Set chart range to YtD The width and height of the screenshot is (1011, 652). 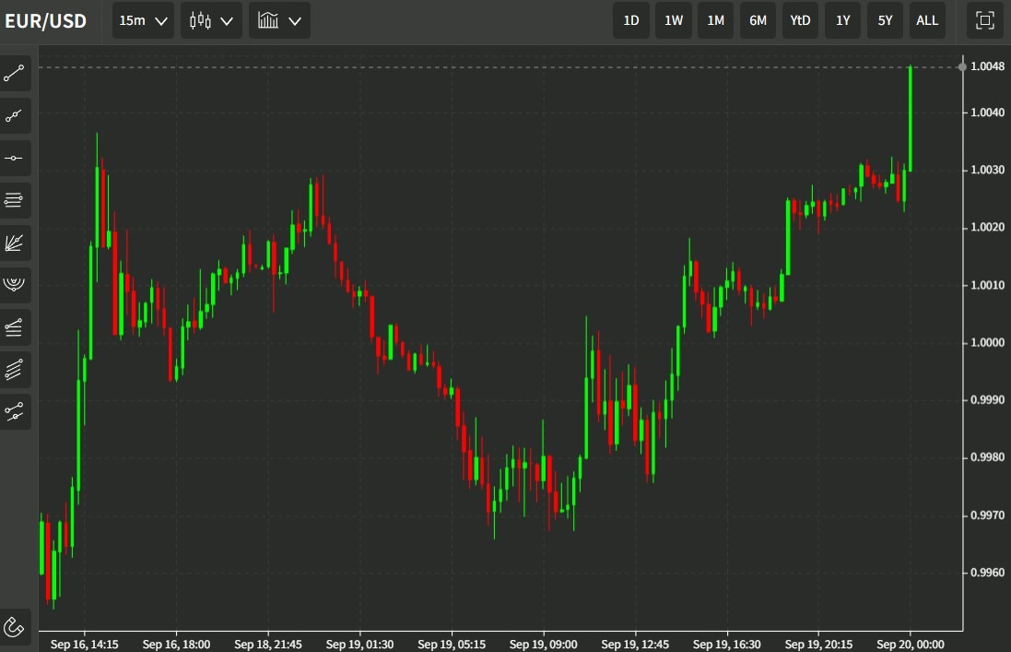point(800,20)
